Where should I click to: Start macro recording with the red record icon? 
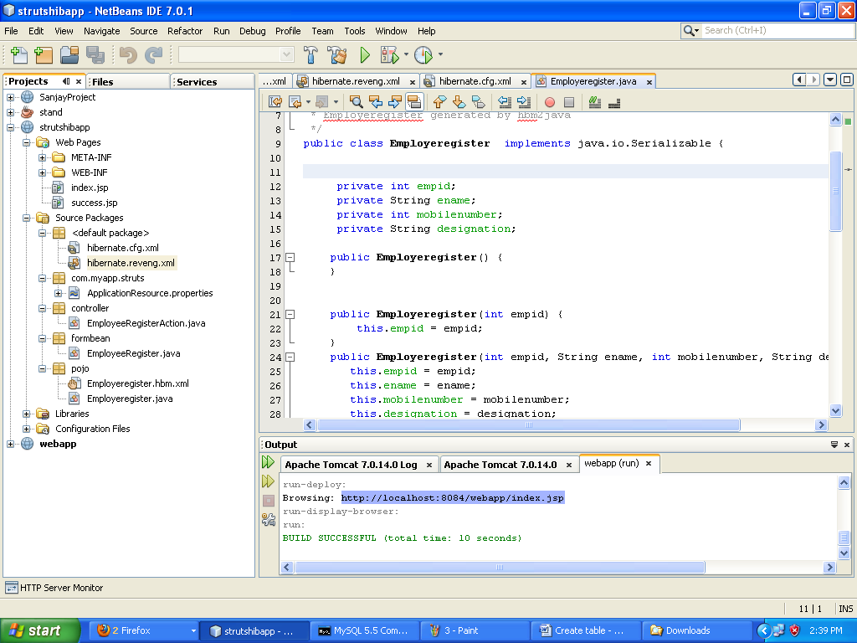tap(549, 101)
